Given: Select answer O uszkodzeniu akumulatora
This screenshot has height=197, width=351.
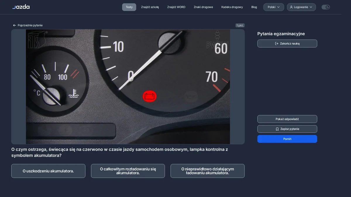Looking at the screenshot, I should click(48, 171).
